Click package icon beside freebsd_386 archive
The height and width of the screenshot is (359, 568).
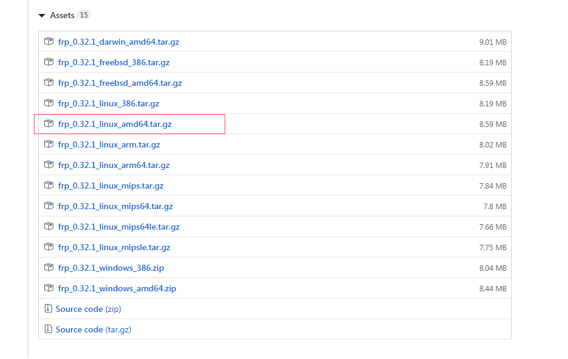48,62
